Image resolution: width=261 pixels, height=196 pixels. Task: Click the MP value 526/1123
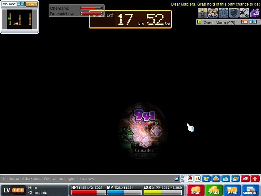click(x=123, y=188)
